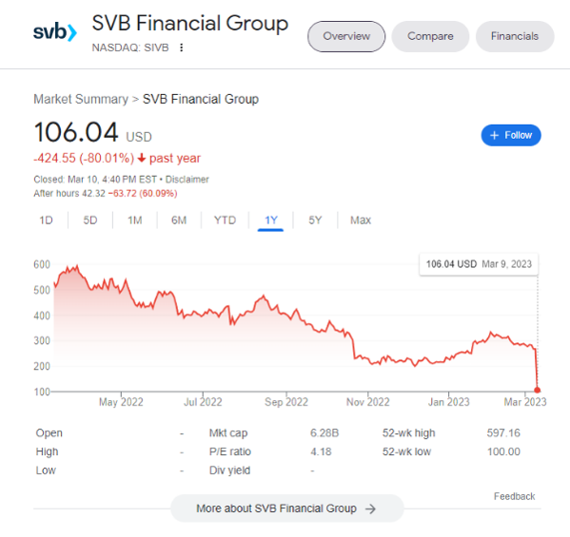
Task: Click the plus icon on Follow button
Action: pos(494,135)
